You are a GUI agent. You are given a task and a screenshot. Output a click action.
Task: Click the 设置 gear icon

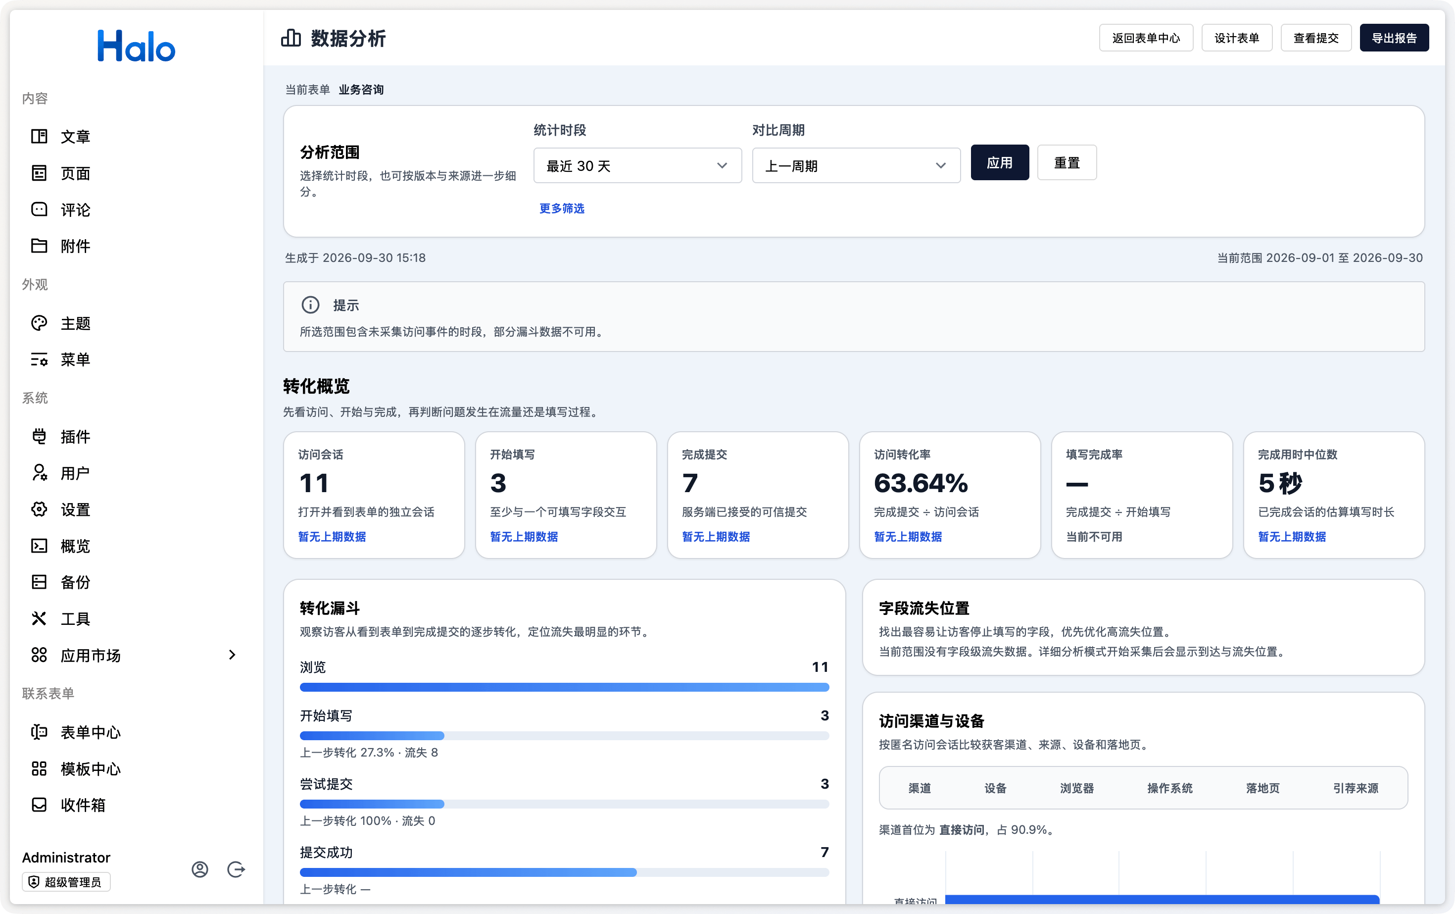point(39,509)
